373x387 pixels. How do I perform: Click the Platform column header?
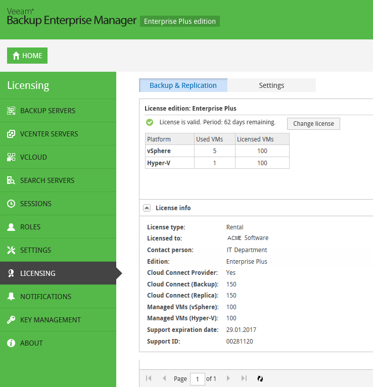[x=170, y=139]
